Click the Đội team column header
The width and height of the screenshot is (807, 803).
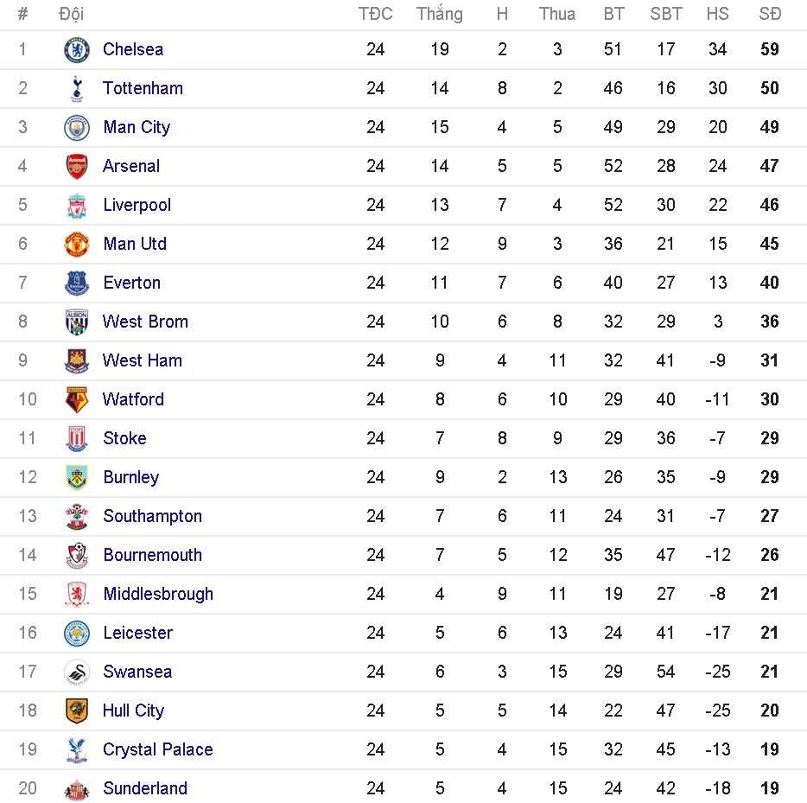point(71,14)
